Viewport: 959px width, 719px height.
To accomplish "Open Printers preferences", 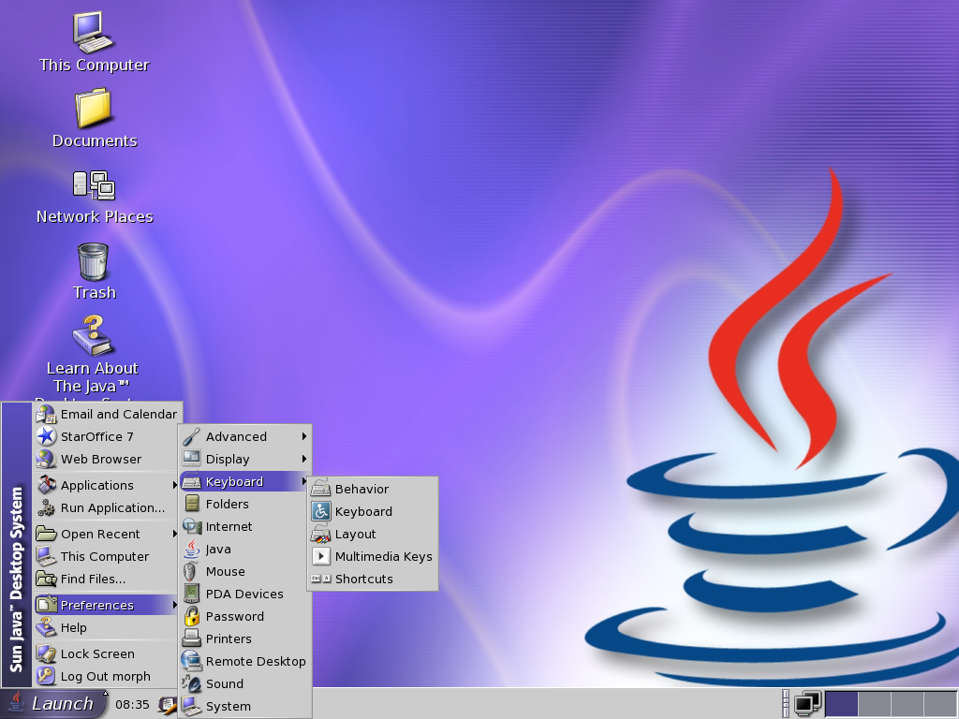I will [x=244, y=638].
